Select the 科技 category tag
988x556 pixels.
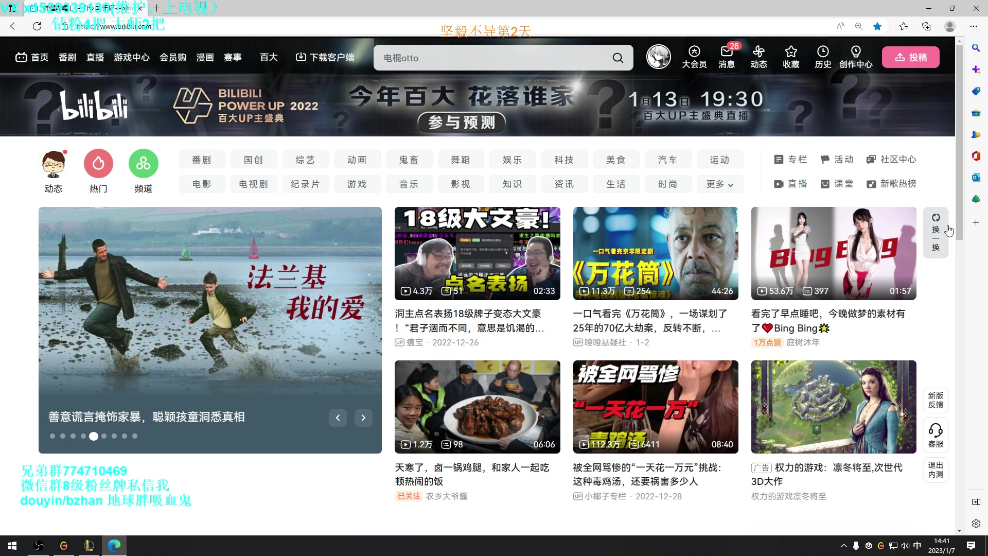tap(564, 160)
